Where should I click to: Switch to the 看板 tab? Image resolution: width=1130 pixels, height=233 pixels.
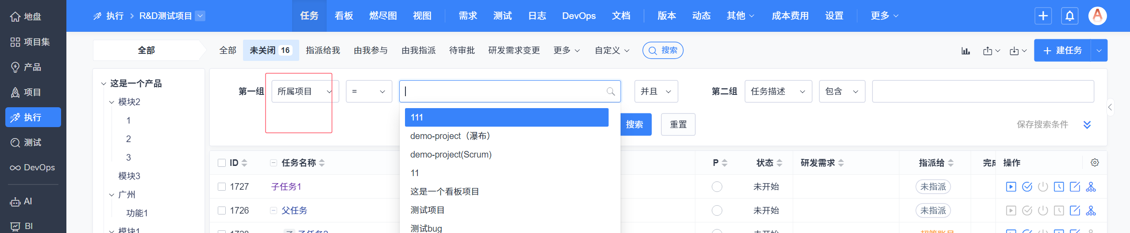pos(343,16)
